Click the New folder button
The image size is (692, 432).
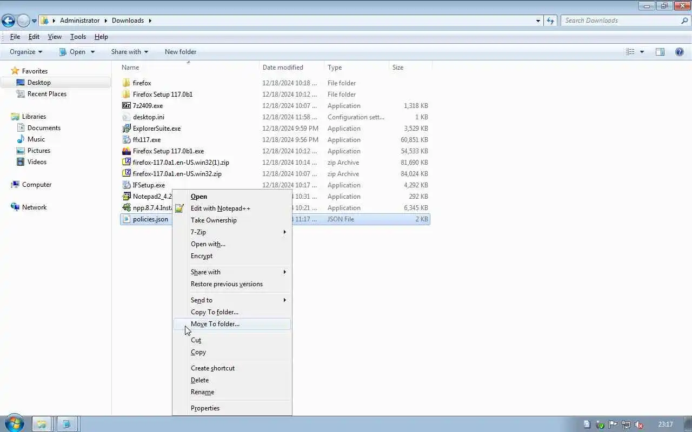pos(181,52)
